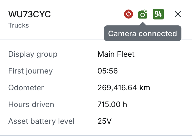
Task: Click the 715.00 h value
Action: tap(112, 104)
